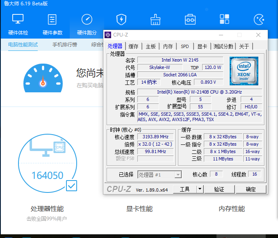The image size is (278, 238).
Task: Click the extended model value 55
Action: pos(201,107)
